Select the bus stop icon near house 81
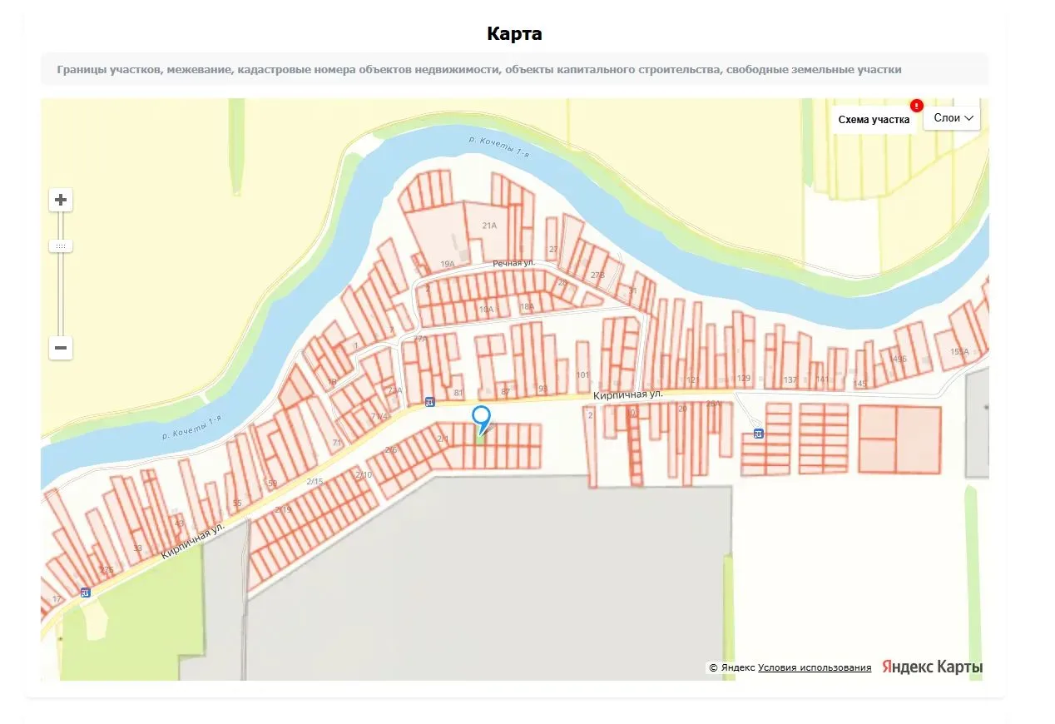 (429, 402)
